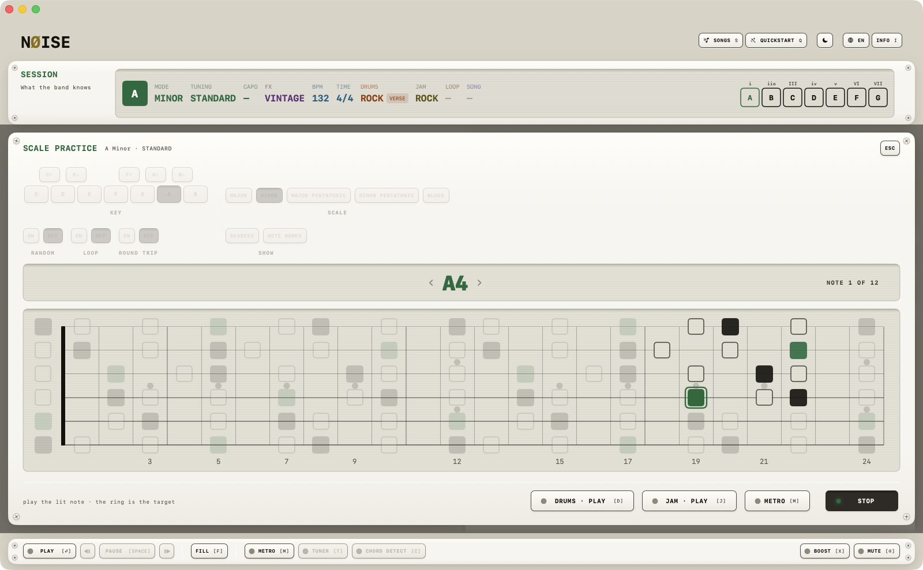923x570 pixels.
Task: Skip back with the previous transport icon
Action: coord(88,551)
